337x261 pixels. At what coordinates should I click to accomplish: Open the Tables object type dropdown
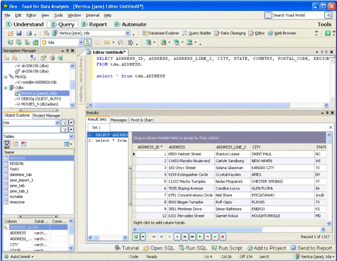click(x=71, y=137)
